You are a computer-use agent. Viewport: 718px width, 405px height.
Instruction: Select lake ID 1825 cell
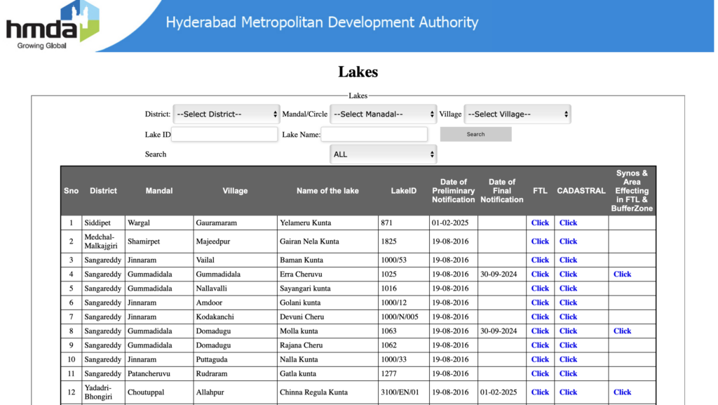(x=404, y=241)
